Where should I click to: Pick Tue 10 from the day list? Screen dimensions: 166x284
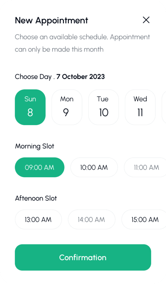[x=103, y=107]
